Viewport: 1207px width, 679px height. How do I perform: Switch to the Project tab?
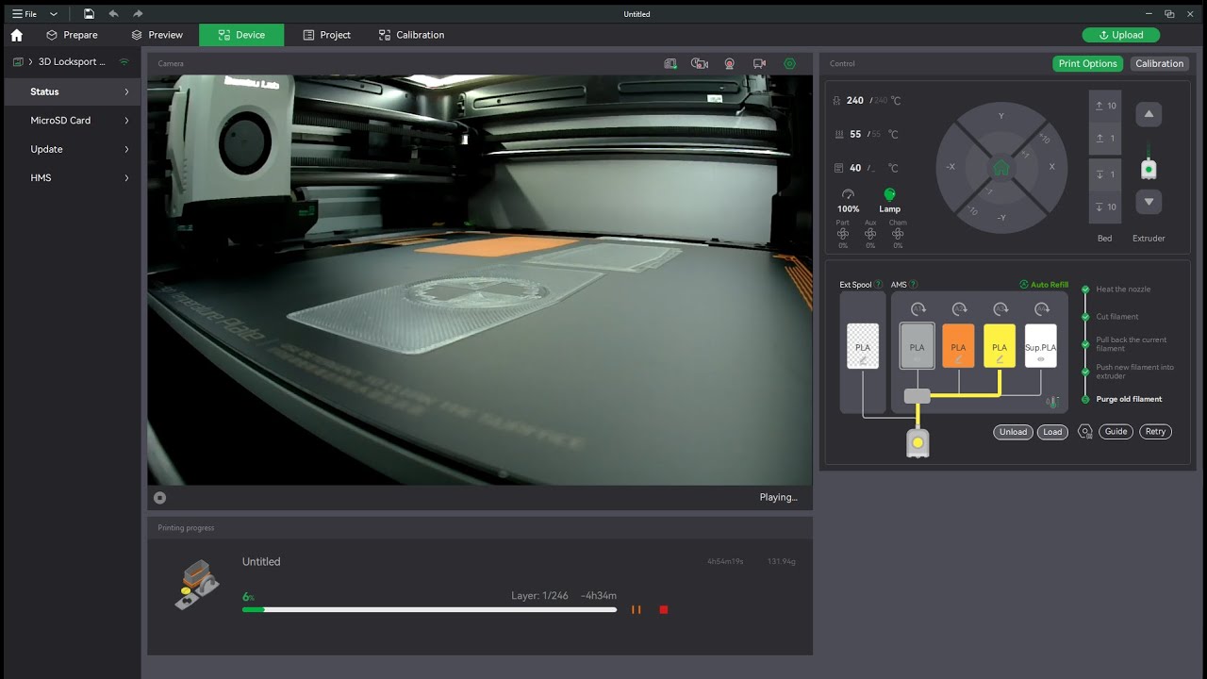coord(326,35)
